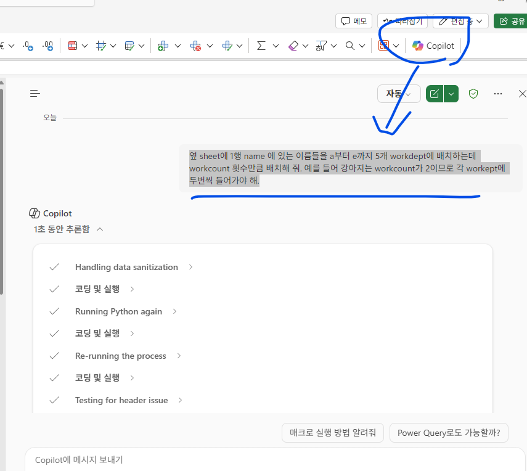Open the Copilot button in the ribbon
The width and height of the screenshot is (527, 471).
pyautogui.click(x=433, y=46)
